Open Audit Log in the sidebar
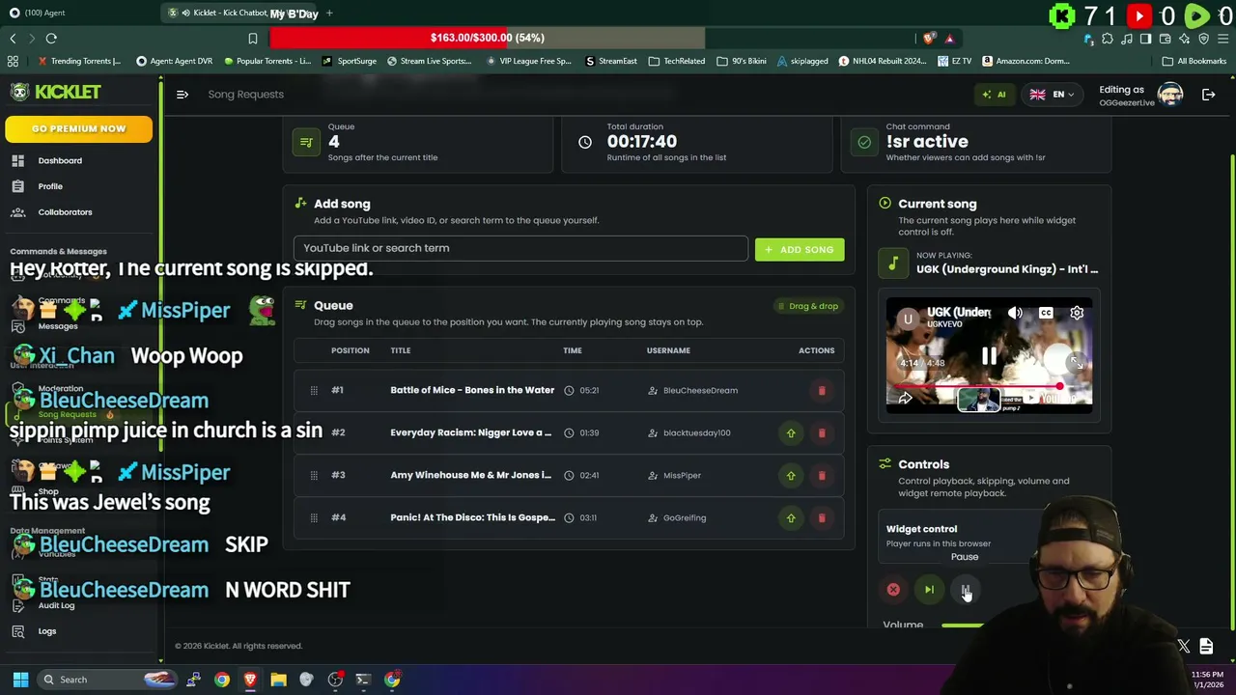This screenshot has width=1236, height=695. (x=56, y=605)
